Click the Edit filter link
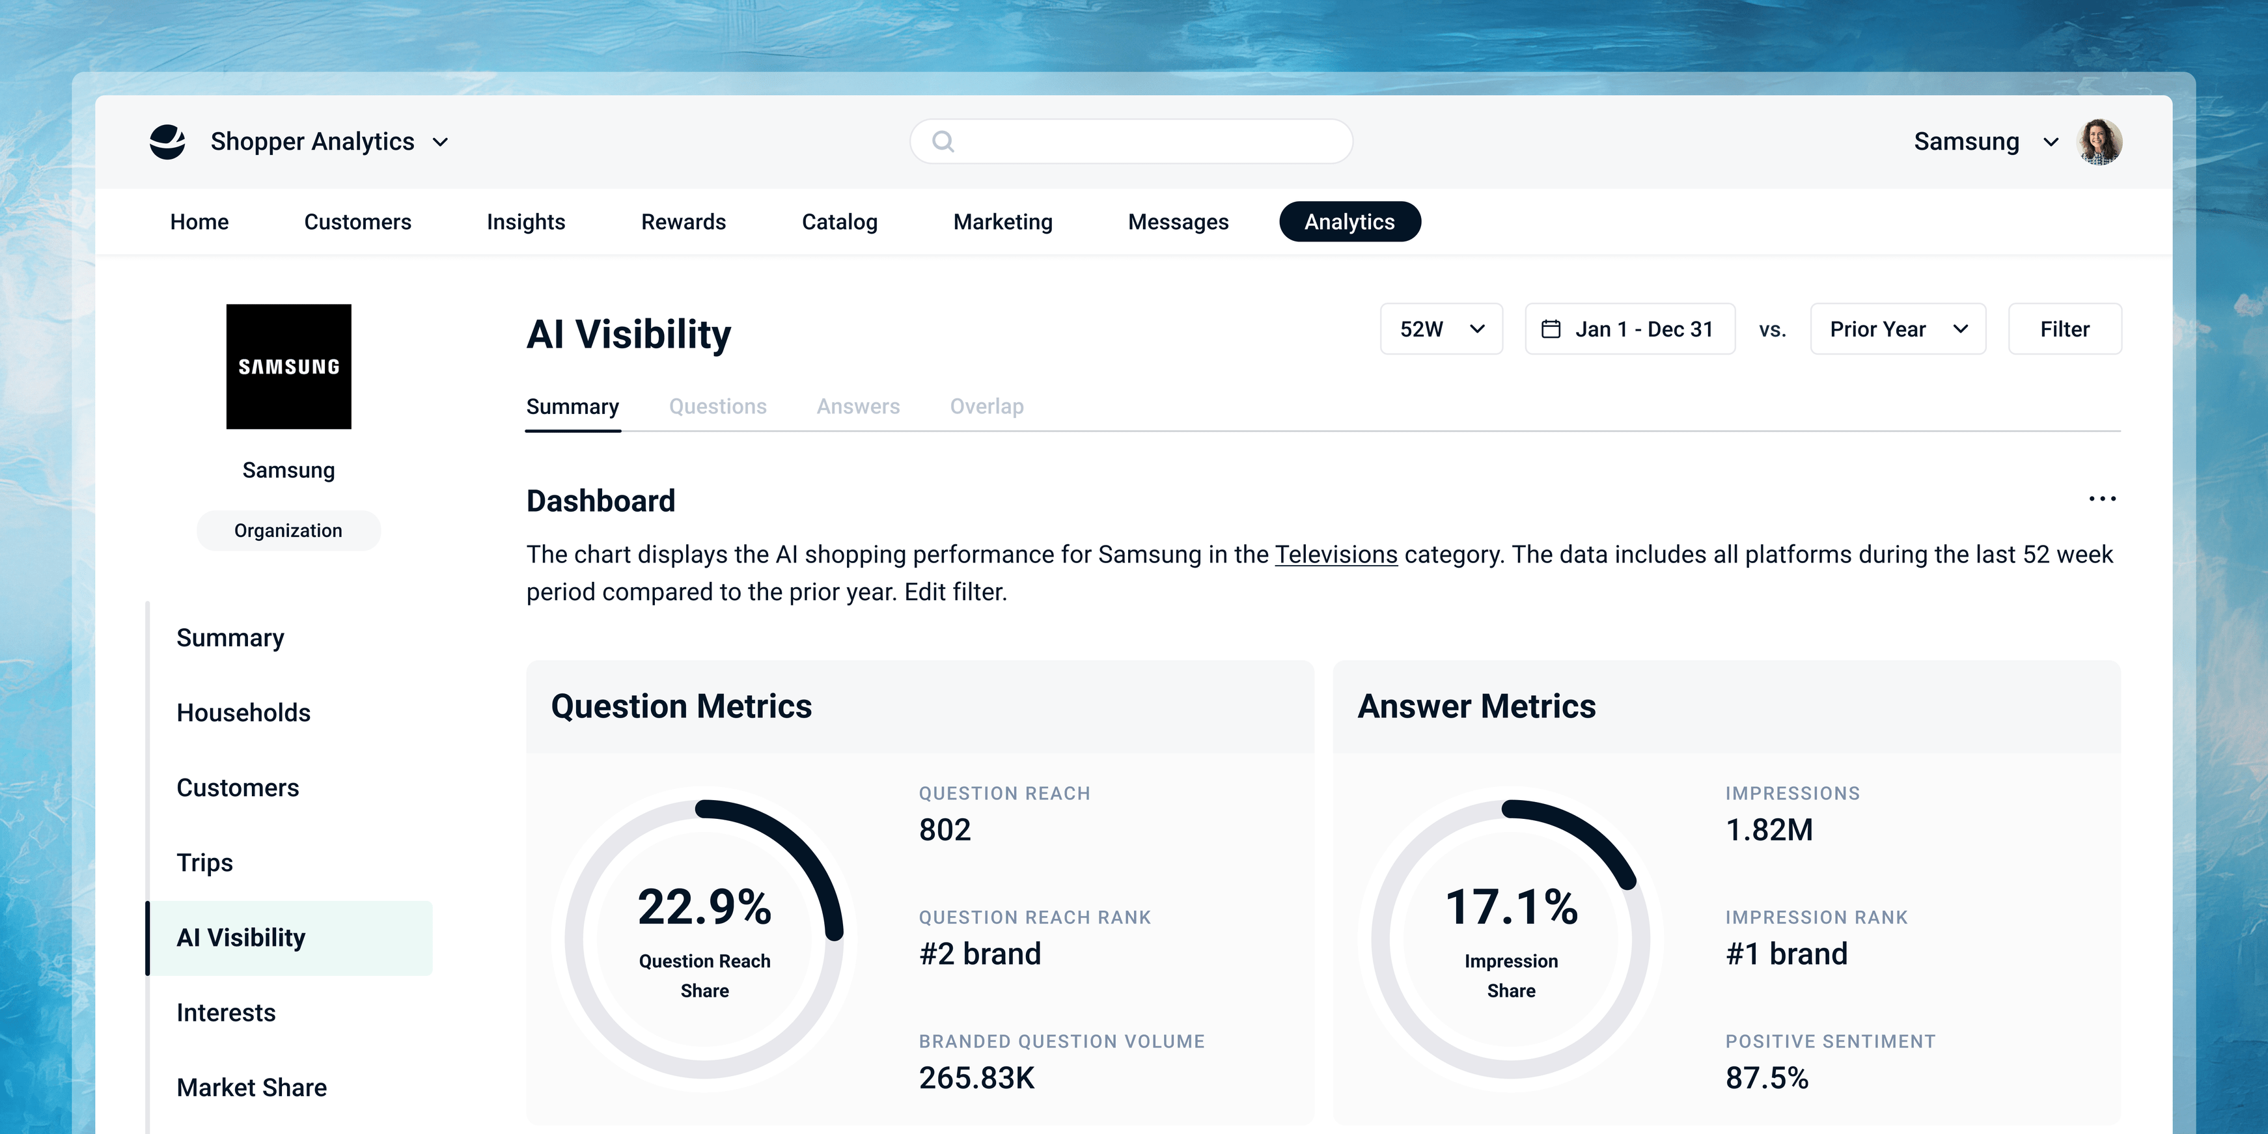Screen dimensions: 2268x1134 pos(954,592)
